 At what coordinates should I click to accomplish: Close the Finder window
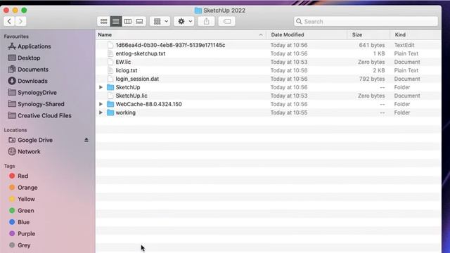pos(6,11)
